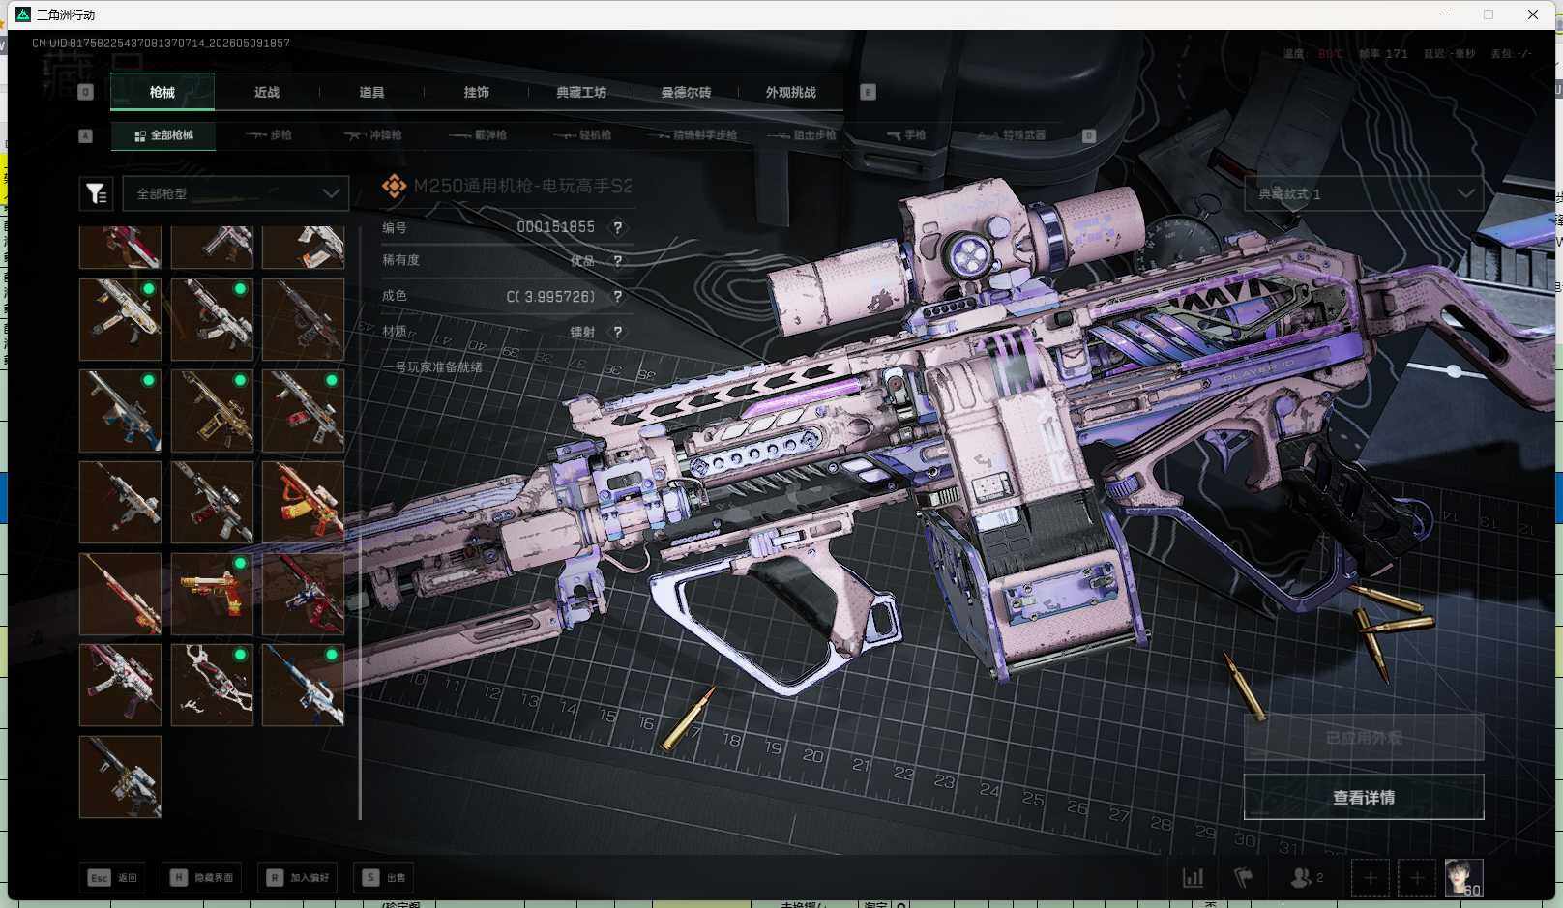Filter by 手枪 pistol category
Viewport: 1563px width, 908px height.
[x=906, y=135]
